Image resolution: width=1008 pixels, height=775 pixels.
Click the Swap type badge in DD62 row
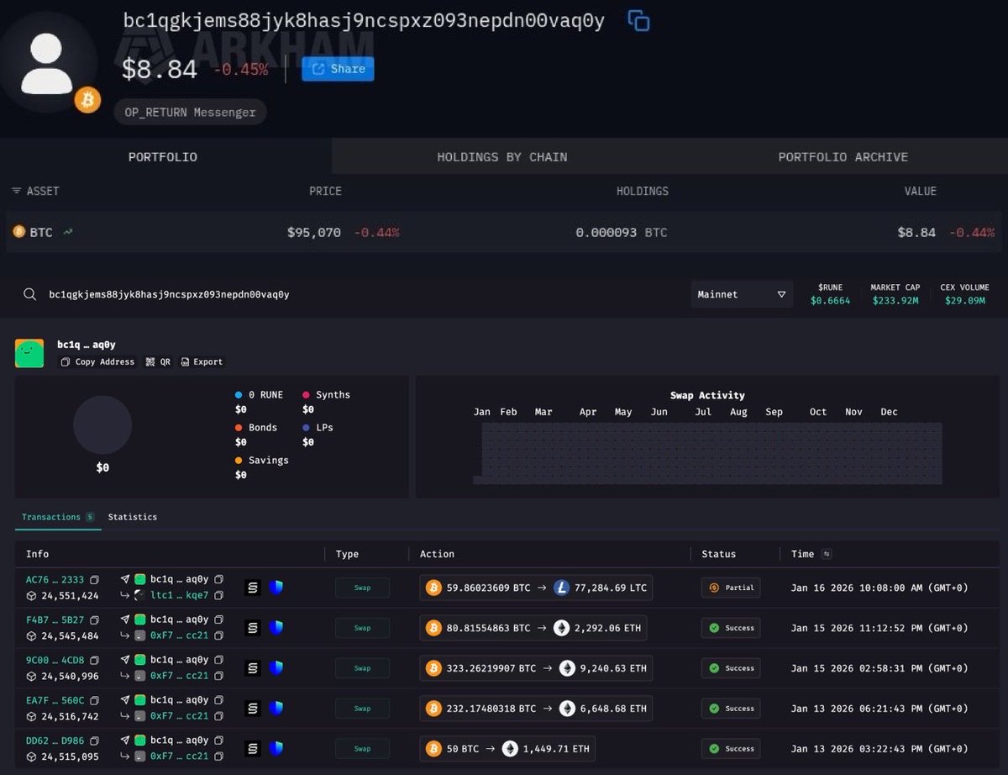tap(362, 749)
